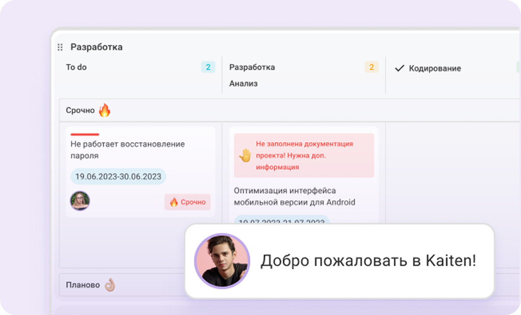Image resolution: width=521 pixels, height=315 pixels.
Task: Select the Кодирование column header
Action: [x=435, y=68]
